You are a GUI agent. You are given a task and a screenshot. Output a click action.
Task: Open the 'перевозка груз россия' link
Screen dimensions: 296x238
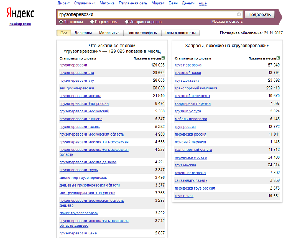(195, 188)
